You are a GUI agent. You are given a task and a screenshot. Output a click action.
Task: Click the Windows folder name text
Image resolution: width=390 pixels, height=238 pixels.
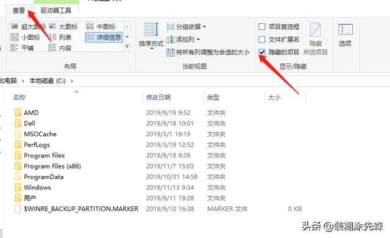click(x=37, y=187)
